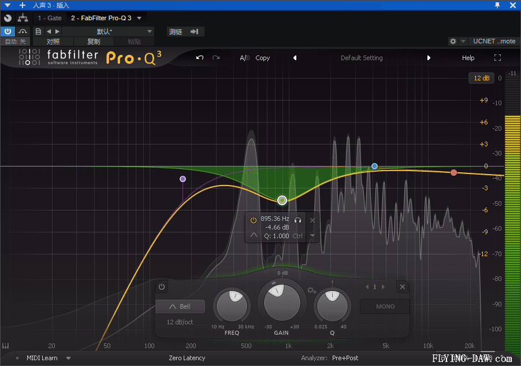Screen dimensions: 521x366
Task: Open the plugin settings gear icon
Action: pyautogui.click(x=453, y=41)
